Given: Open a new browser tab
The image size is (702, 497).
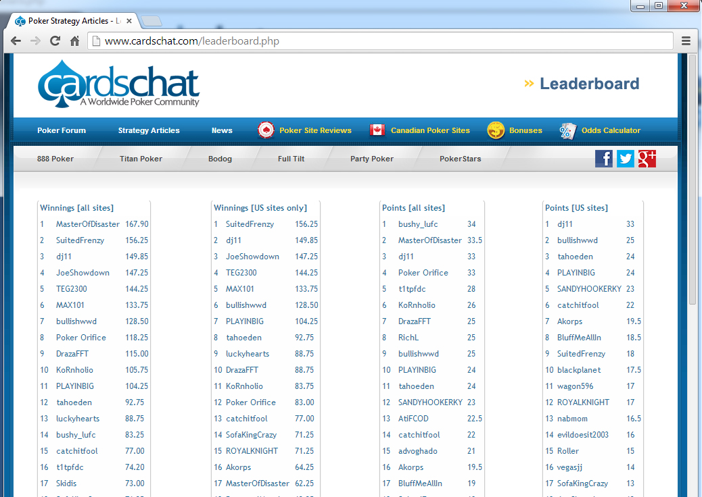Looking at the screenshot, I should point(151,21).
